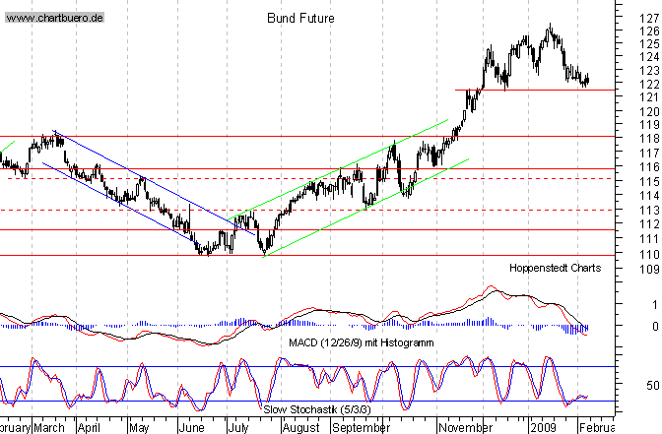Click the 119 price axis value
Image resolution: width=662 pixels, height=434 pixels.
pos(649,124)
